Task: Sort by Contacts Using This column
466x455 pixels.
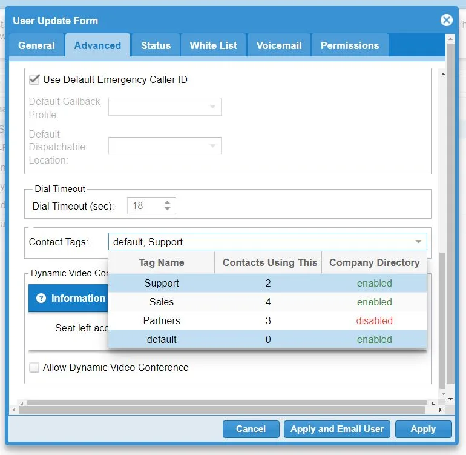Action: (268, 262)
